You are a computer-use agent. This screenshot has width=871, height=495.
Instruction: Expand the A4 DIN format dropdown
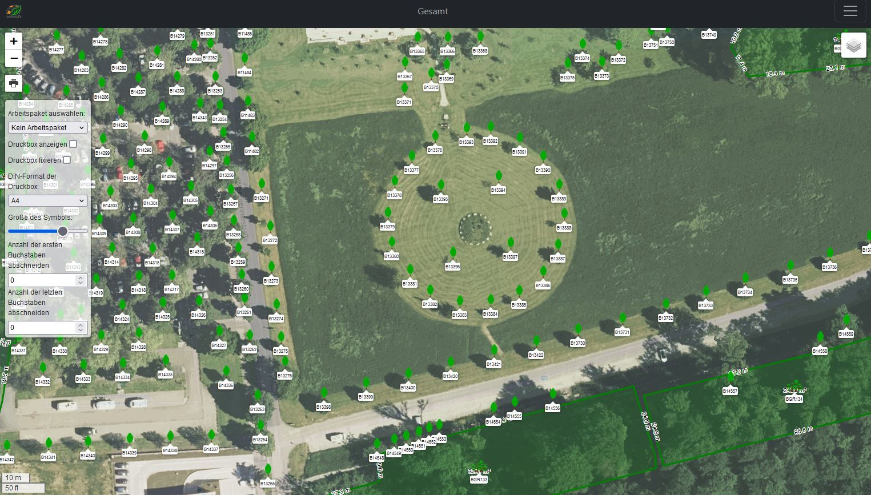point(47,201)
